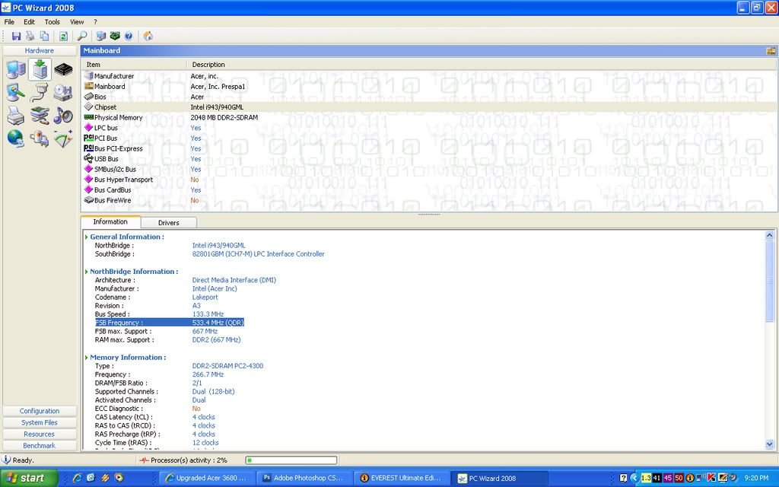Select the Bios row in the list
Screen dimensions: 779x487
point(429,97)
